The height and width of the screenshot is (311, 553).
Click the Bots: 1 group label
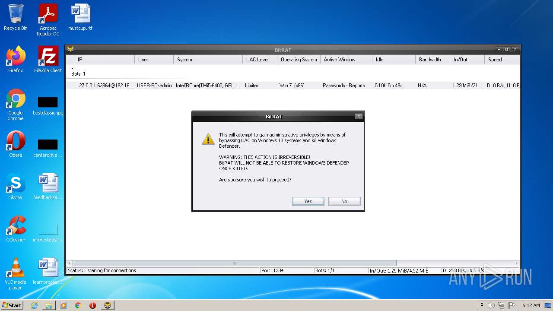coord(78,74)
